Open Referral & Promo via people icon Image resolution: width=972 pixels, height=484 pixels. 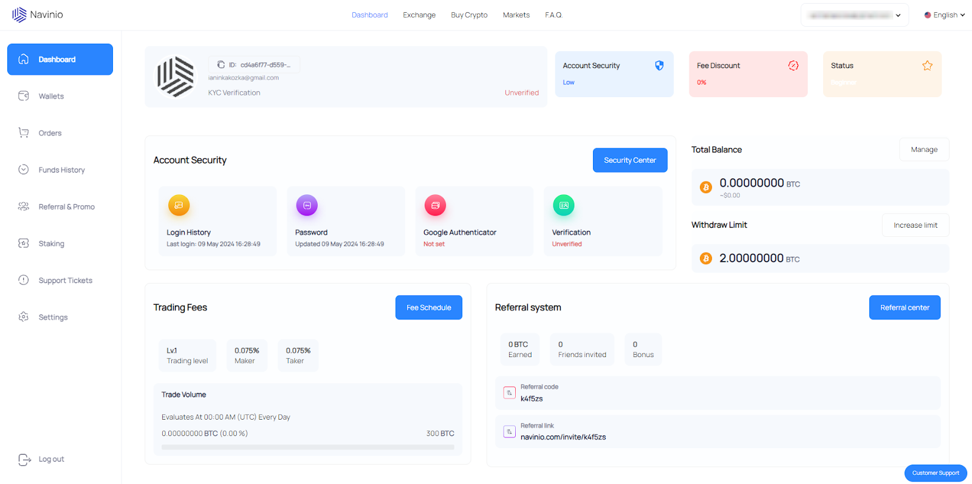24,206
